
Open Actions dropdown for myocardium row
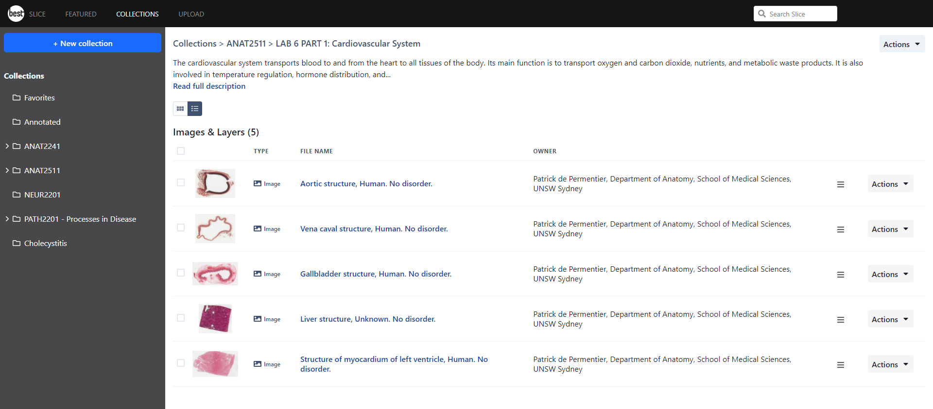[x=890, y=364]
